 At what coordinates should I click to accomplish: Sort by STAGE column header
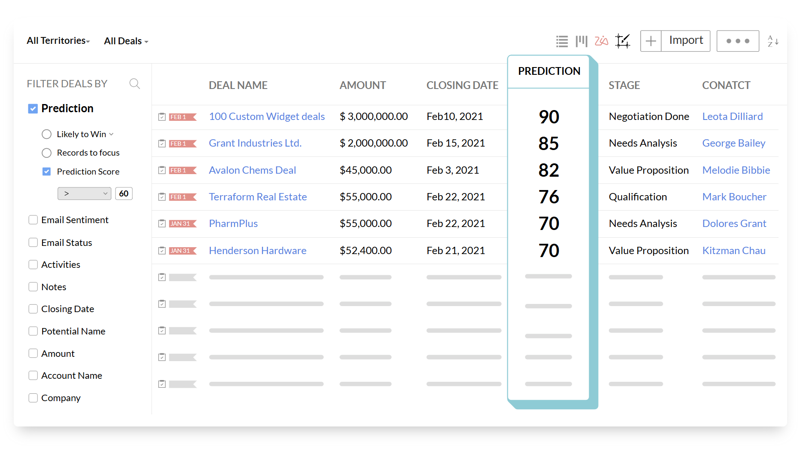[x=624, y=86]
